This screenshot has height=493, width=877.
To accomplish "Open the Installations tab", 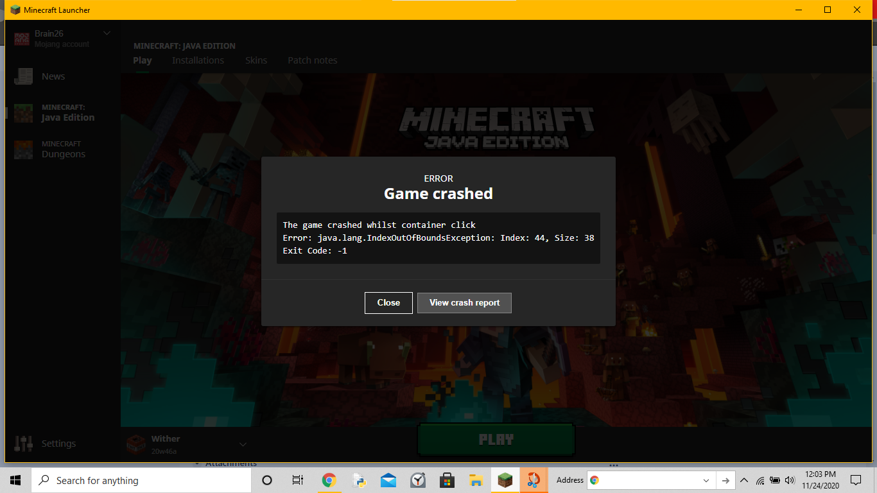I will [x=198, y=60].
